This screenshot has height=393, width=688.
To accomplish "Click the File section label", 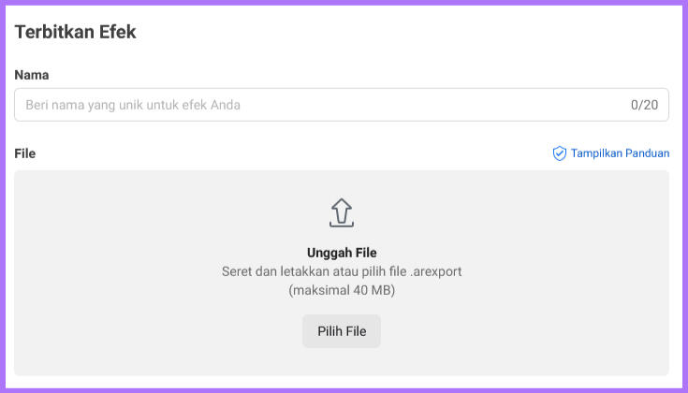I will [25, 153].
